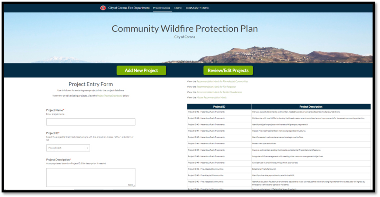Open the Master Recommendation Matrix link
This screenshot has height=197, width=380.
click(x=212, y=97)
